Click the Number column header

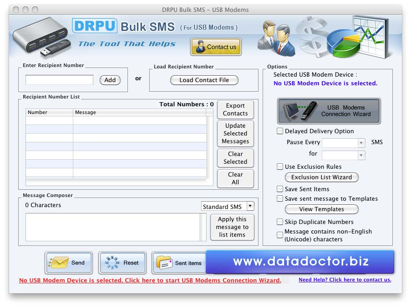click(49, 112)
